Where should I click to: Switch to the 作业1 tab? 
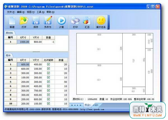tap(87, 105)
